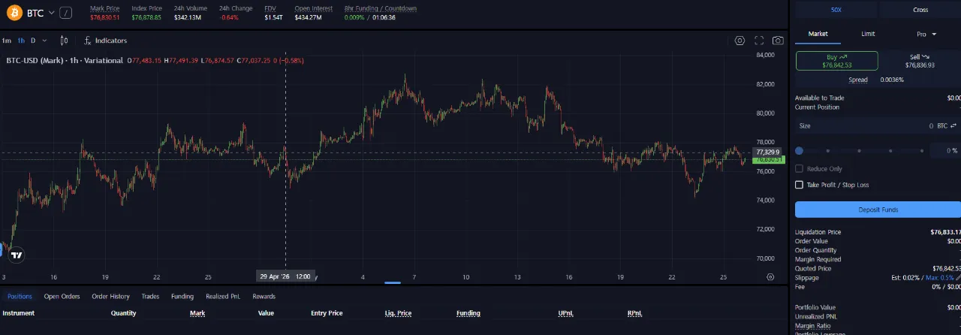The height and width of the screenshot is (335, 961).
Task: Click the TradingView logo on chart
Action: 16,255
